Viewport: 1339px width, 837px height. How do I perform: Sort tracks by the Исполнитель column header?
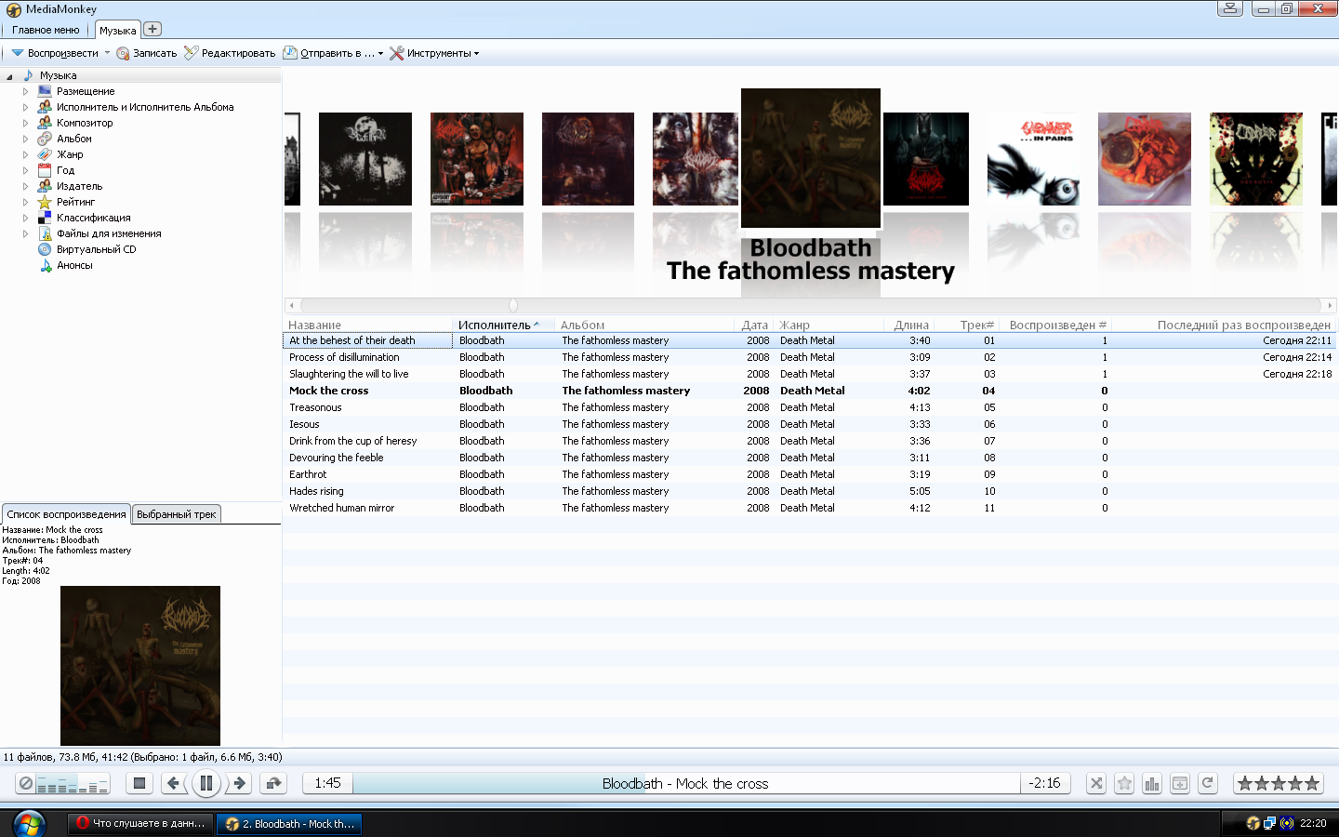[x=503, y=325]
